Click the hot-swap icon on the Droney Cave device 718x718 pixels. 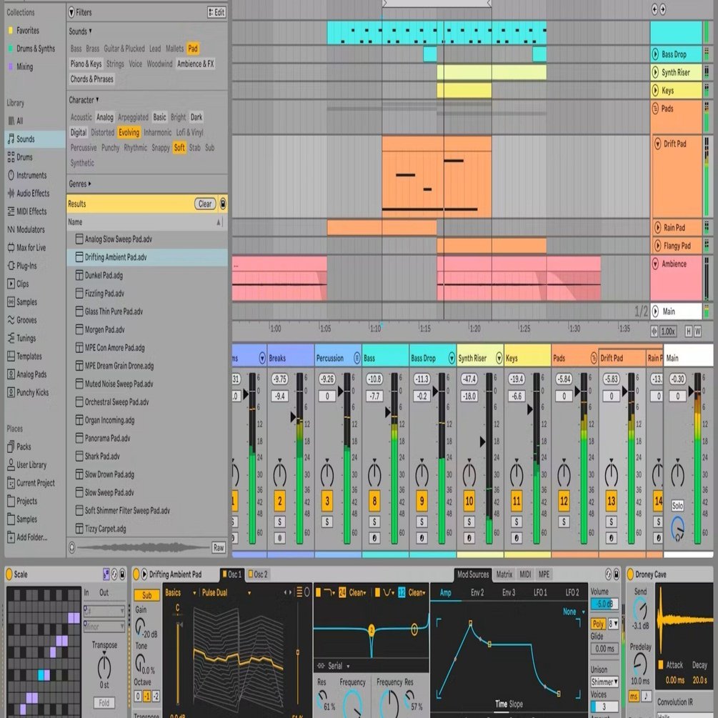coord(609,574)
